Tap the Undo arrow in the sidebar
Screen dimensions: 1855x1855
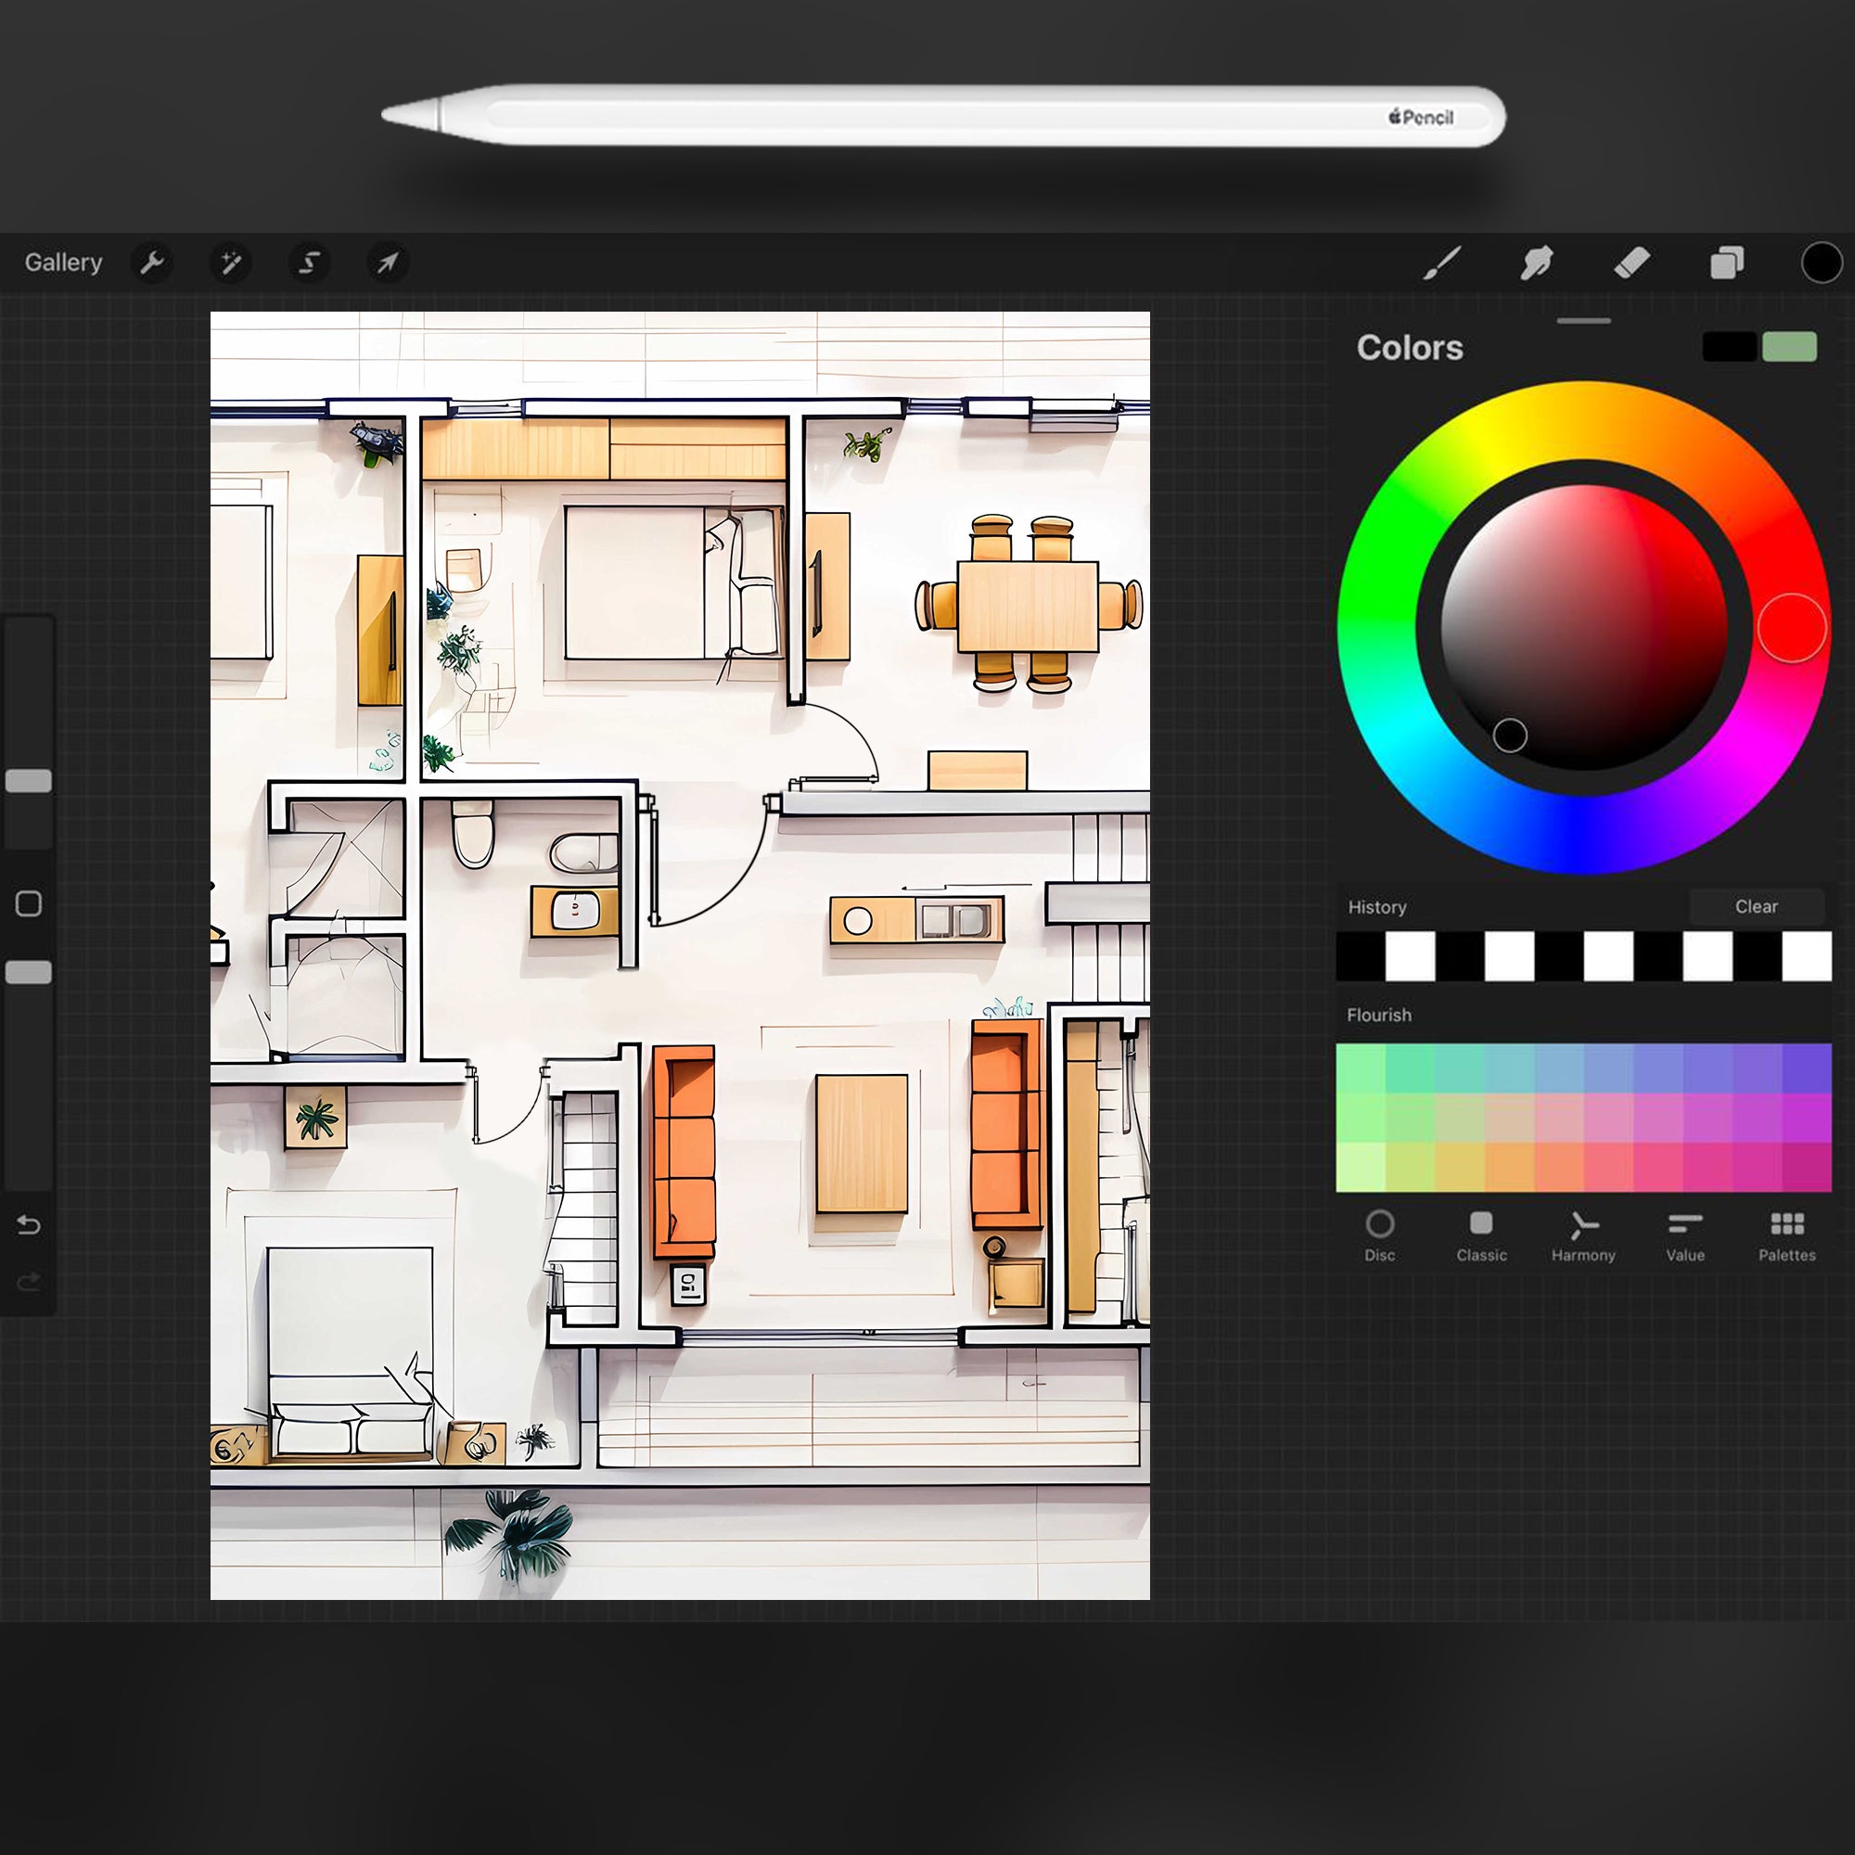coord(29,1225)
